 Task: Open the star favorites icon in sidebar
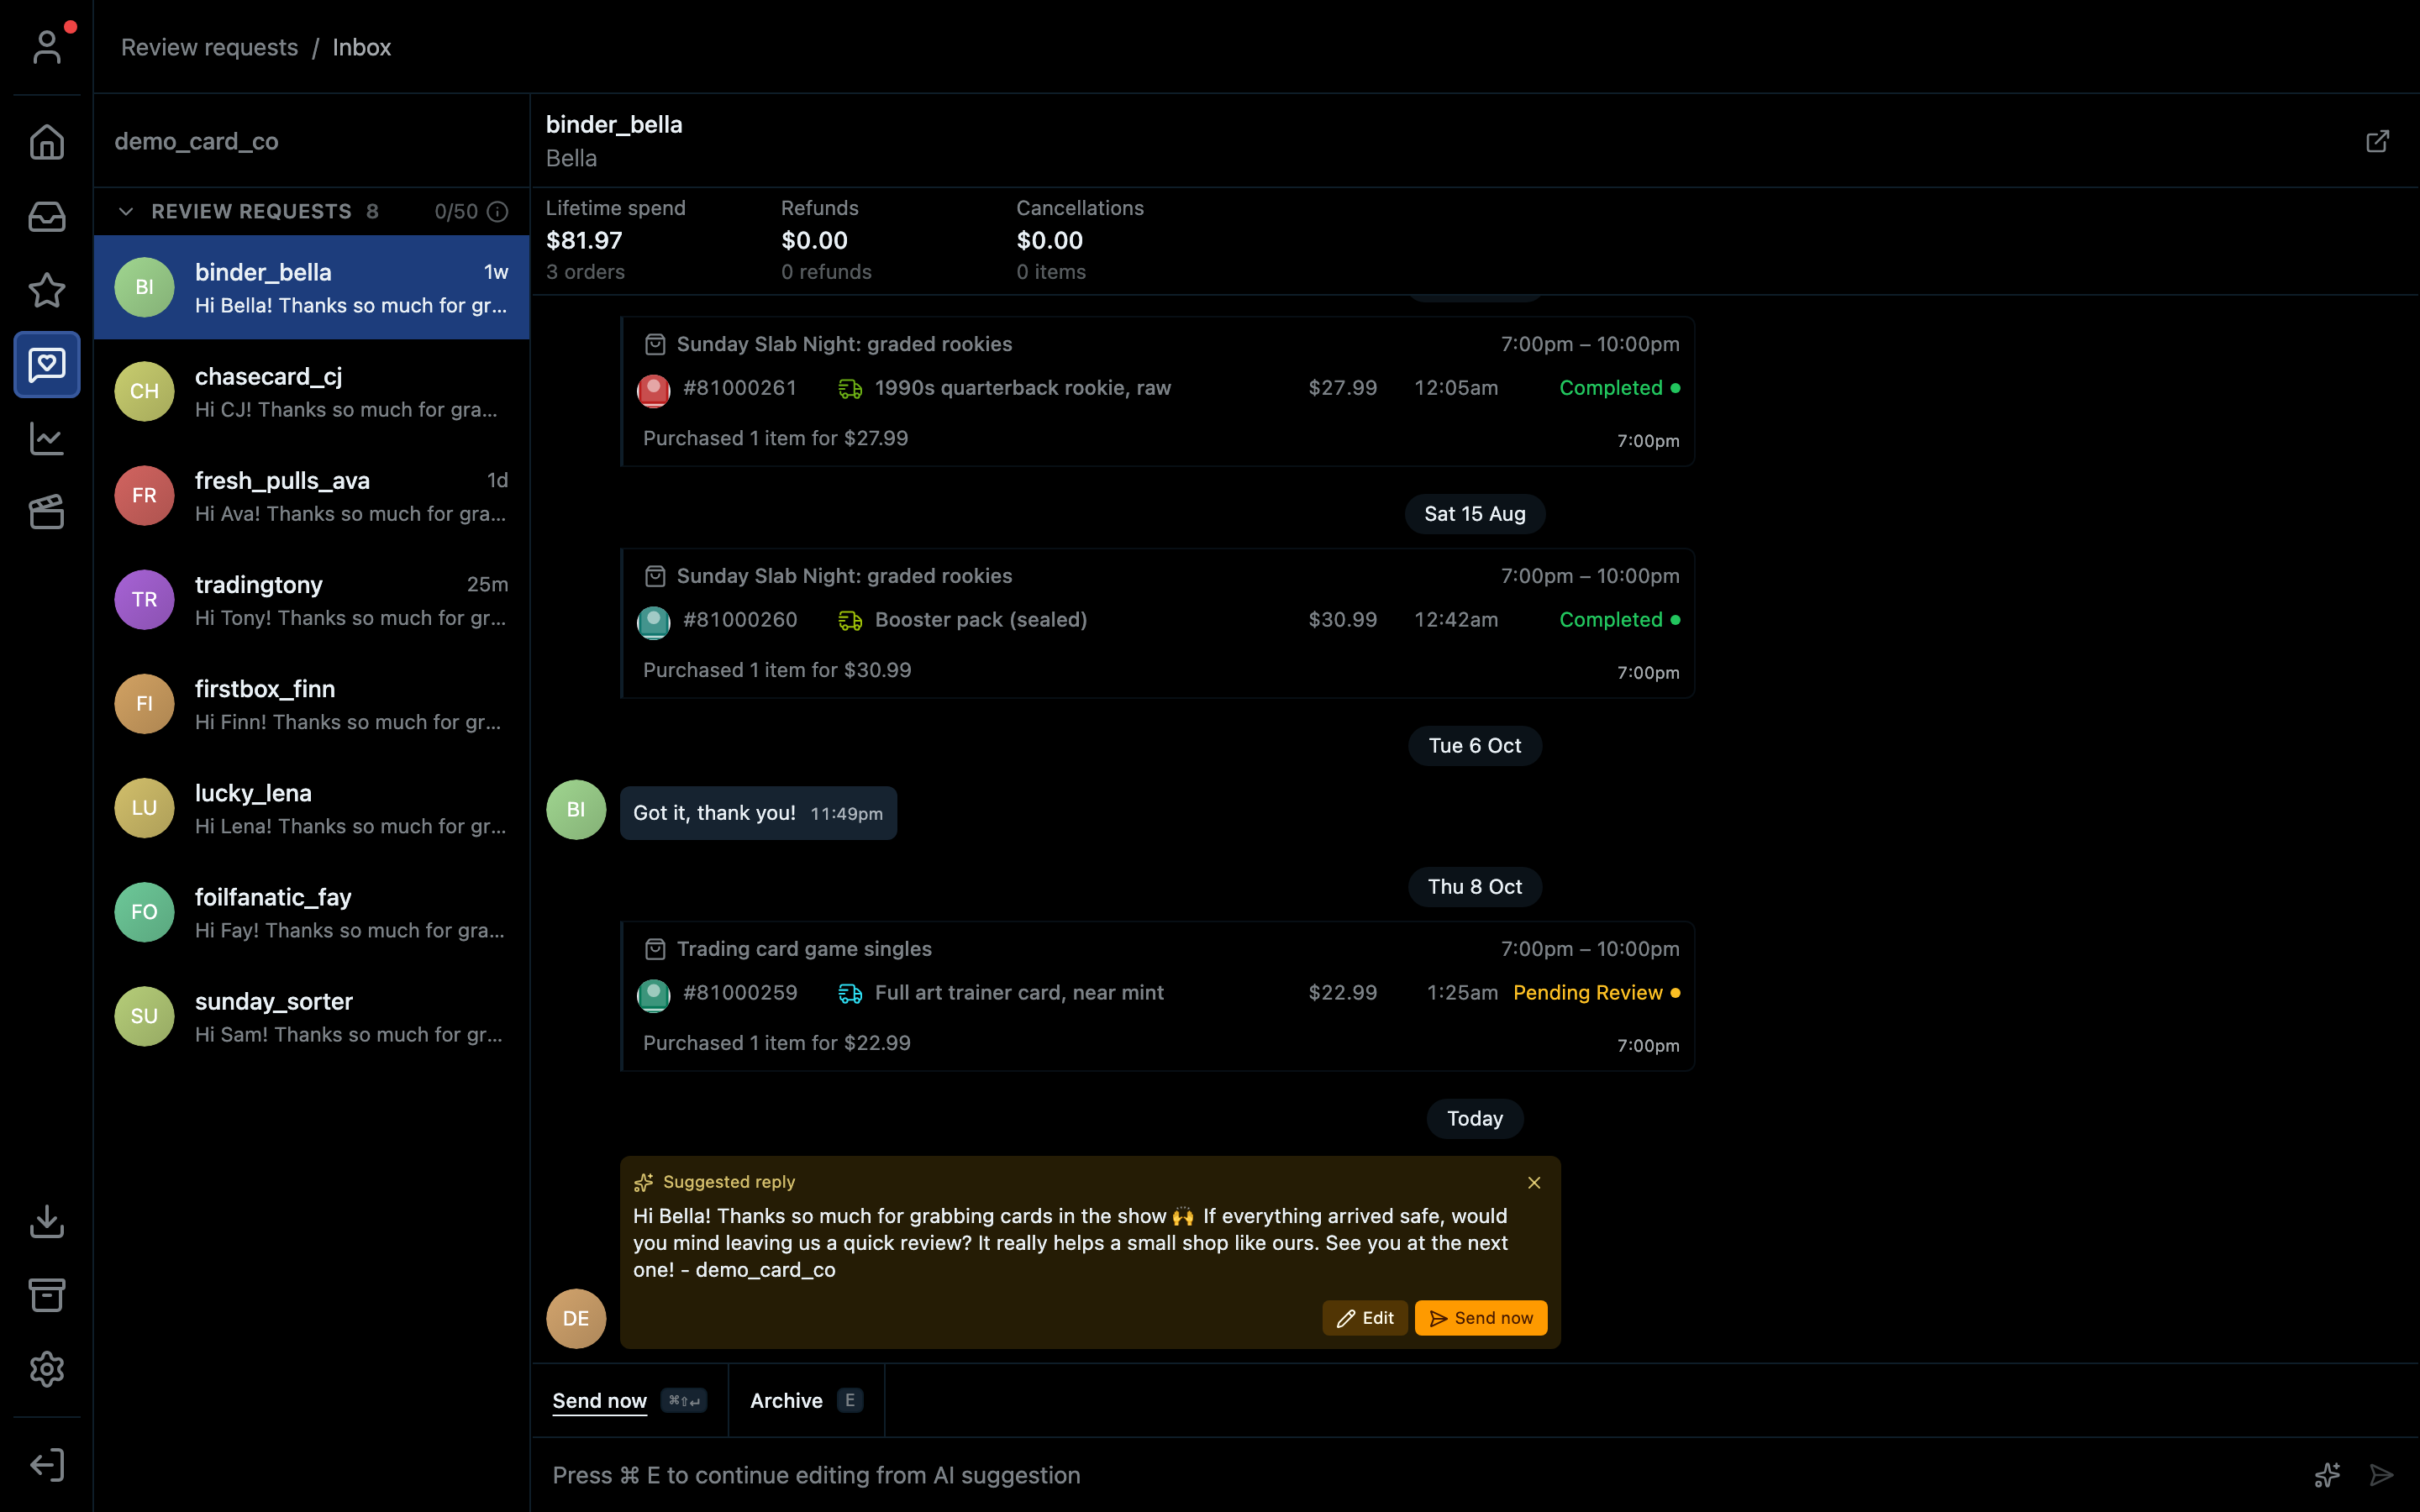click(x=47, y=290)
